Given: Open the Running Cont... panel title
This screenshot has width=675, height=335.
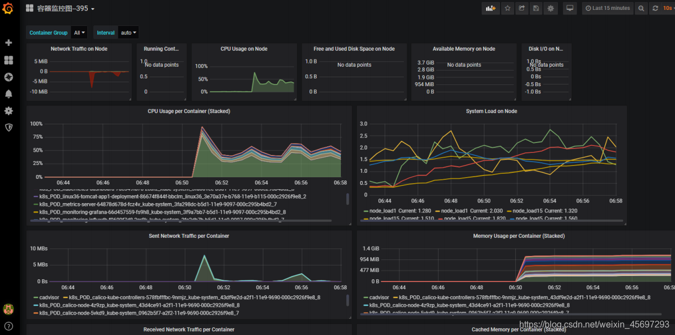Looking at the screenshot, I should (x=161, y=49).
